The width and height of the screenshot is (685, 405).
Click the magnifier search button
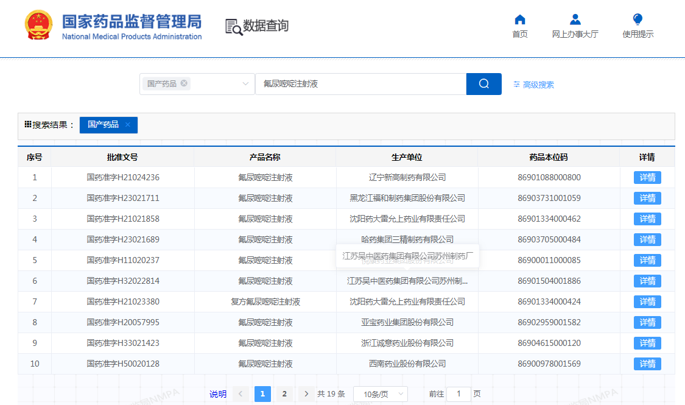pos(483,84)
